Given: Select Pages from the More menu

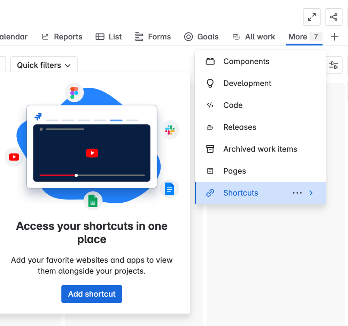Looking at the screenshot, I should pos(260,171).
